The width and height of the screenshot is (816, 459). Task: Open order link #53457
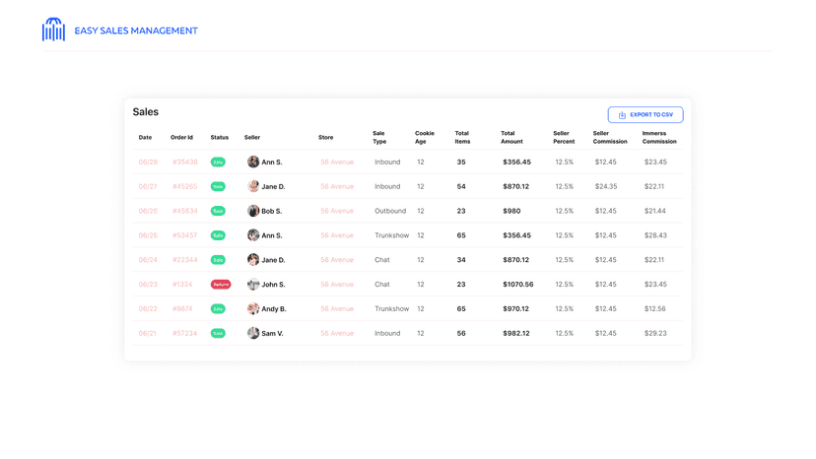coord(184,235)
